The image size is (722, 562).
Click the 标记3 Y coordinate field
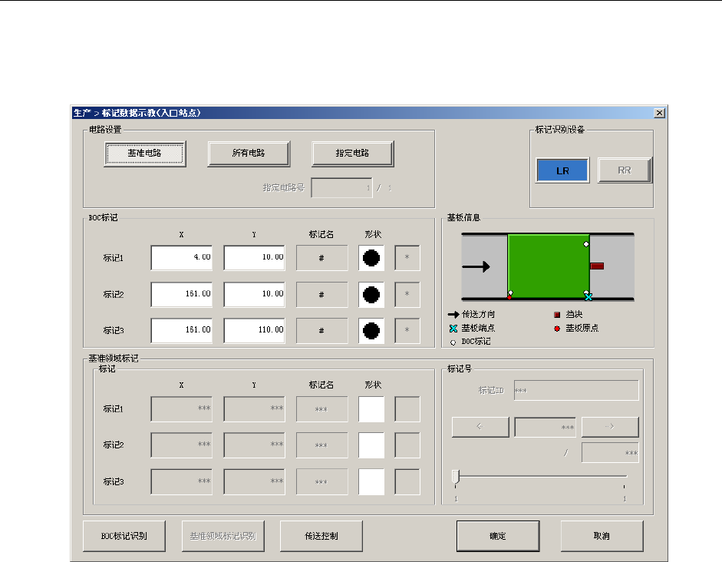pos(254,330)
